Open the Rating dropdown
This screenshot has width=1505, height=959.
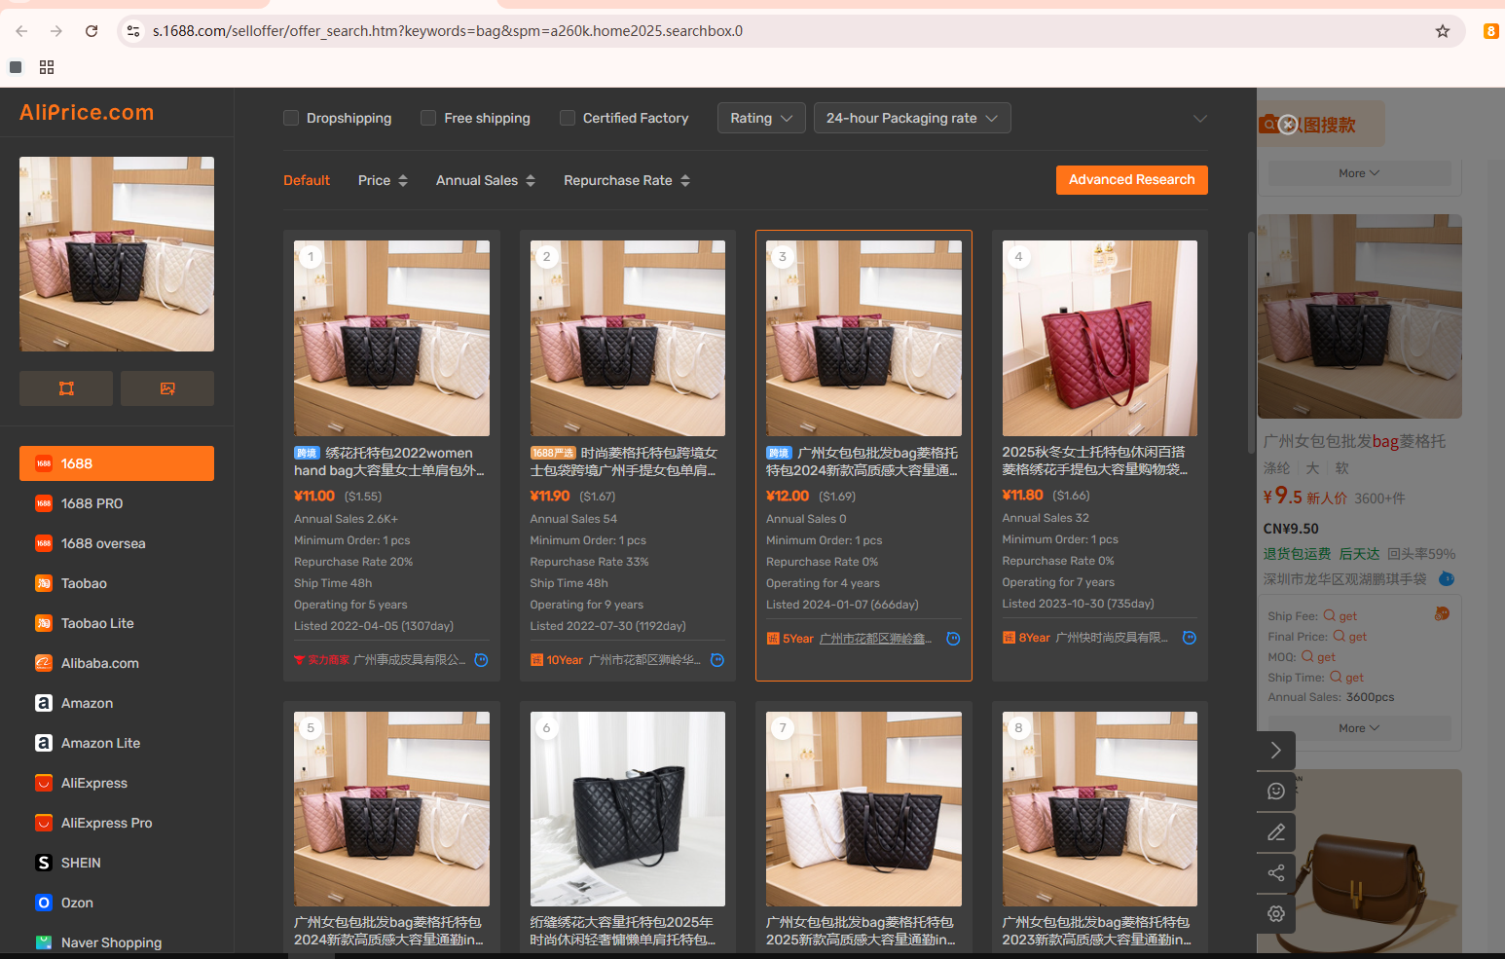pyautogui.click(x=761, y=118)
